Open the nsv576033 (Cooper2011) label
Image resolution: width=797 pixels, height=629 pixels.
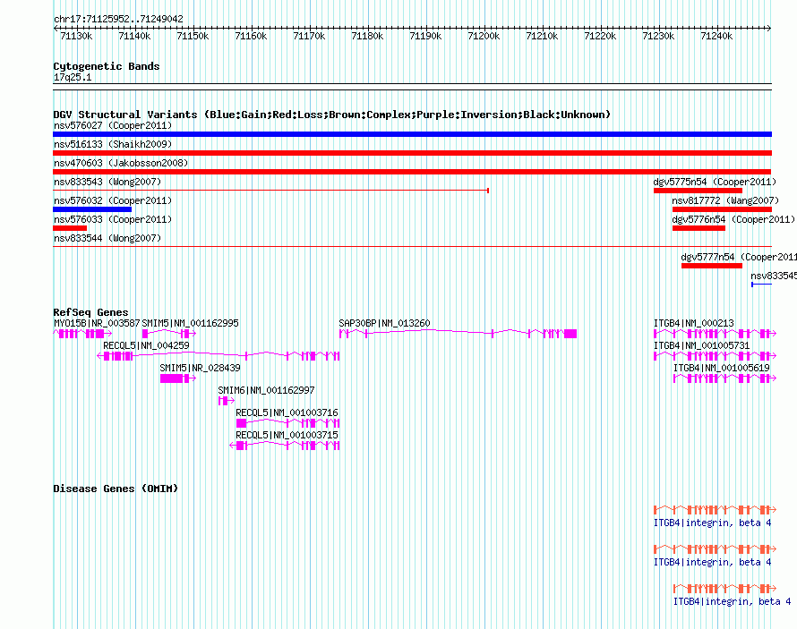pos(113,219)
